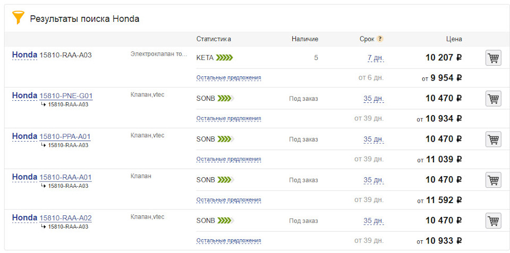Click the question mark next to Срок
The image size is (510, 253).
(x=380, y=39)
